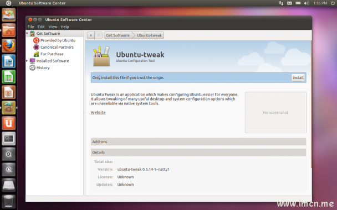The width and height of the screenshot is (337, 210).
Task: Open the Trash in the launcher
Action: [x=9, y=201]
